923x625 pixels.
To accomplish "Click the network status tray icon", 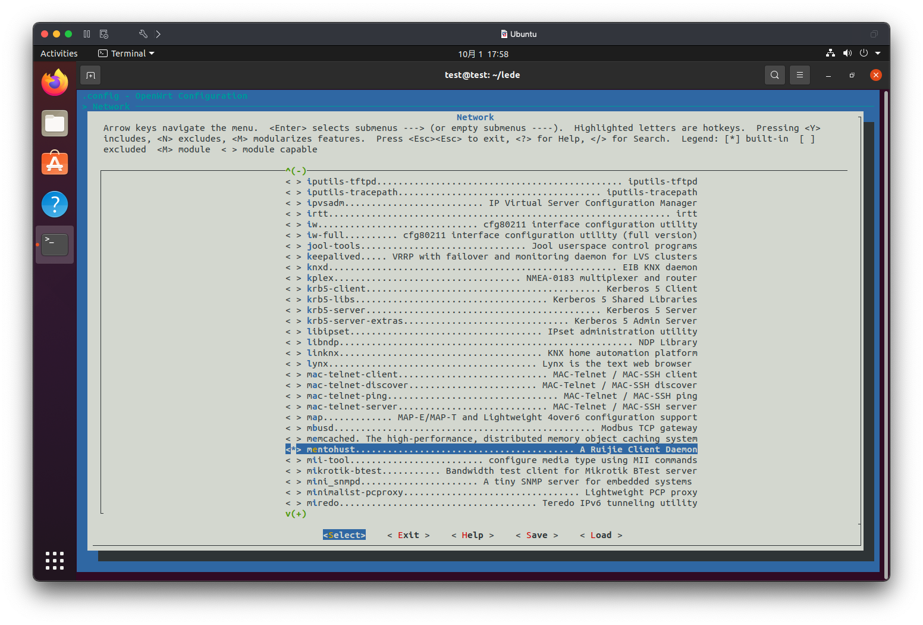I will click(830, 53).
